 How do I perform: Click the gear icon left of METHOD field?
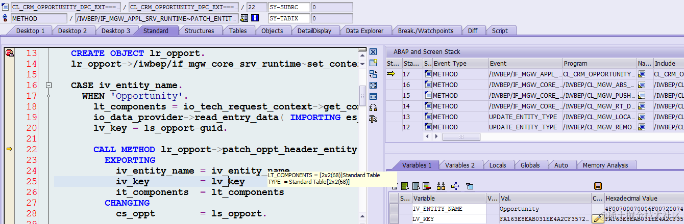[x=5, y=18]
